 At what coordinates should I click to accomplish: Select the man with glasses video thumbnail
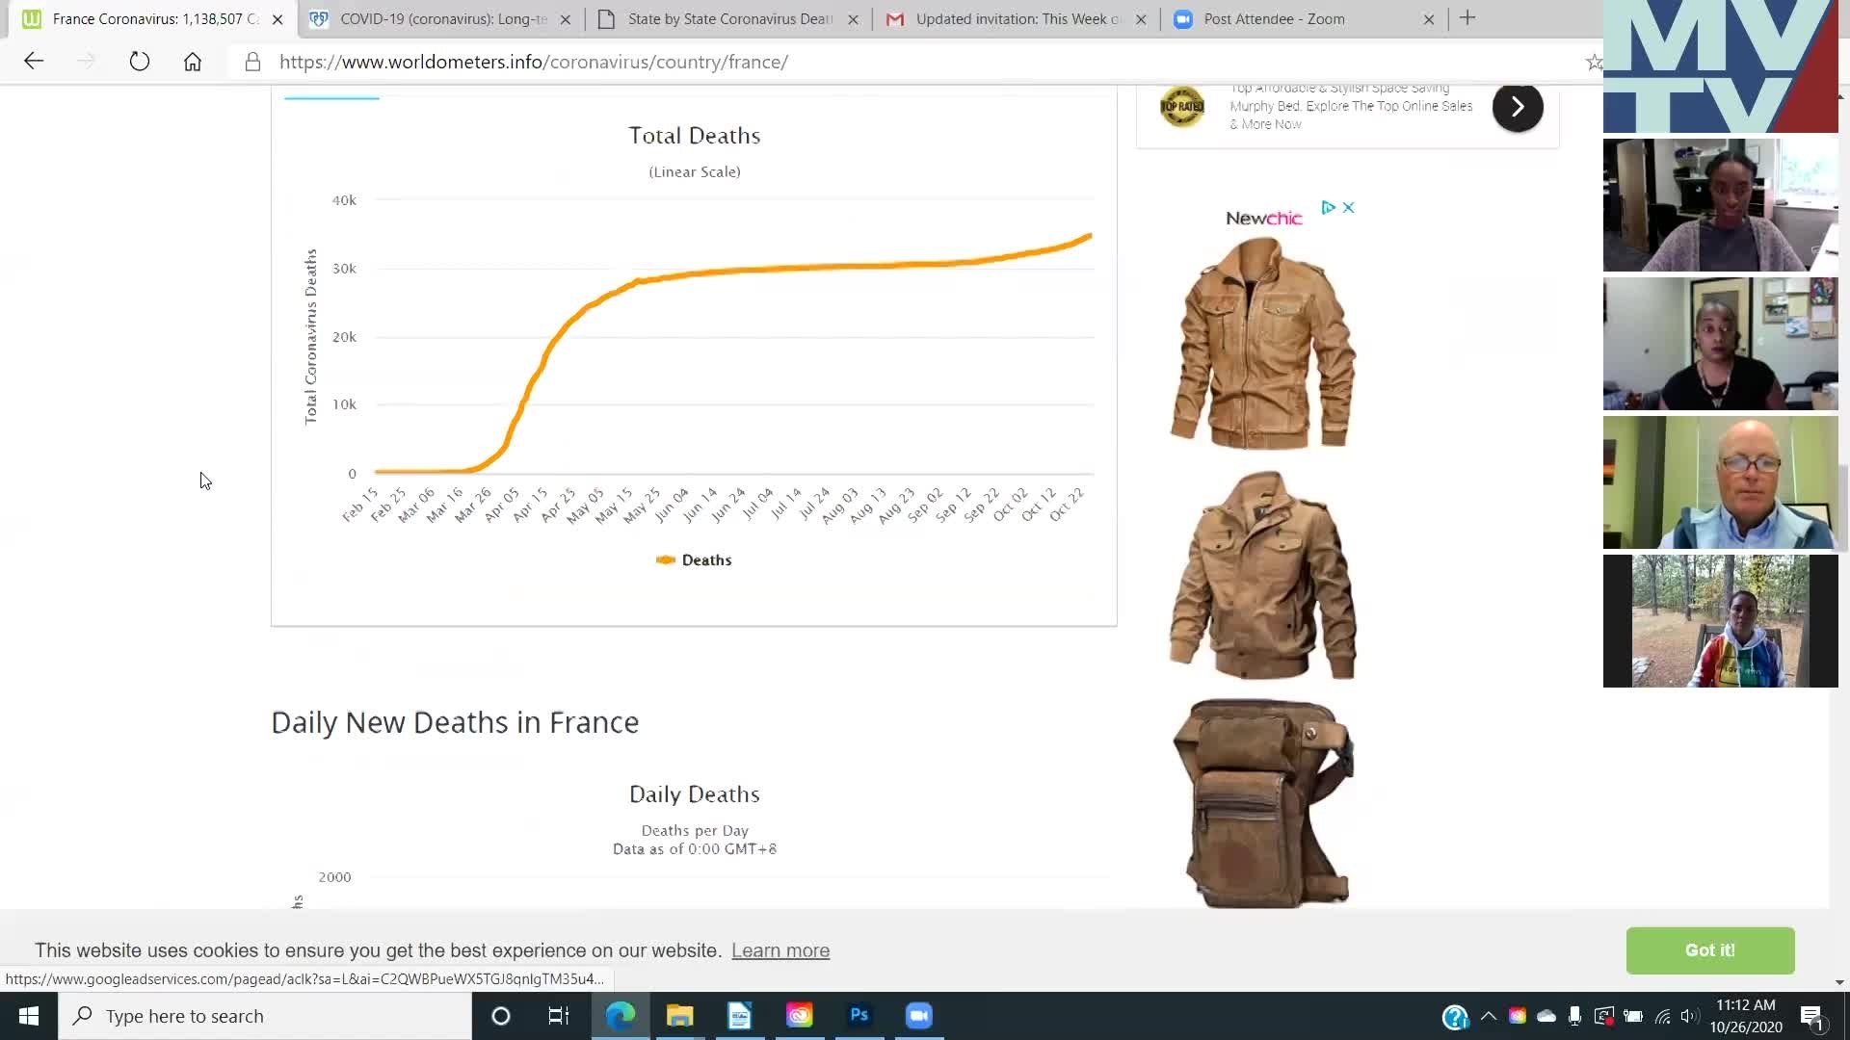click(1721, 482)
